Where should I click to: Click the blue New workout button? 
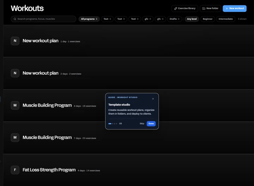[235, 8]
